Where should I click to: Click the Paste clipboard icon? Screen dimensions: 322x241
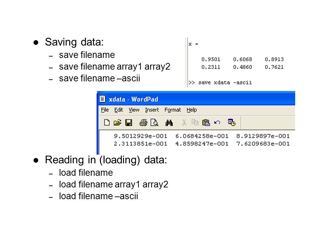click(206, 123)
